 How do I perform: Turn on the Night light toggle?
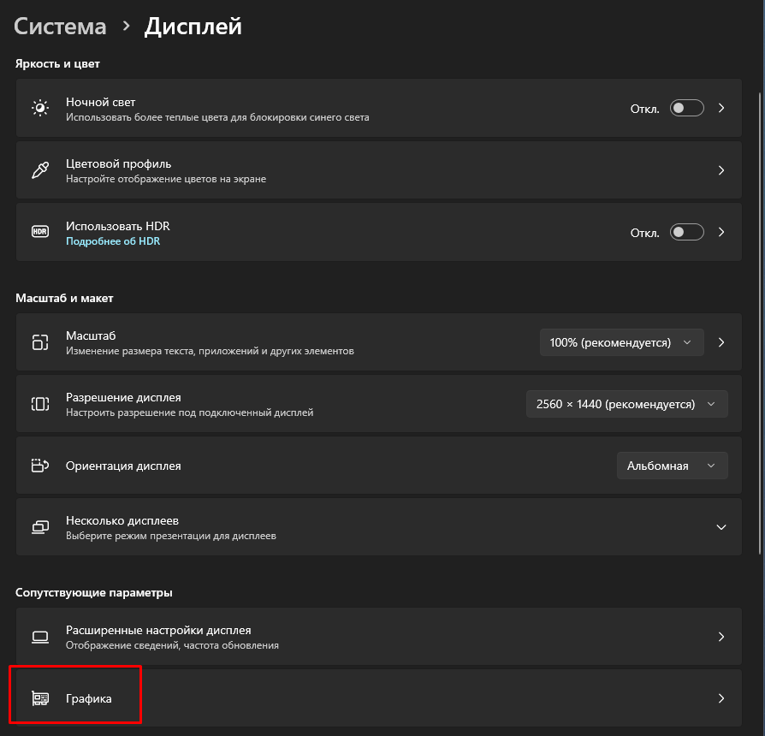(687, 108)
